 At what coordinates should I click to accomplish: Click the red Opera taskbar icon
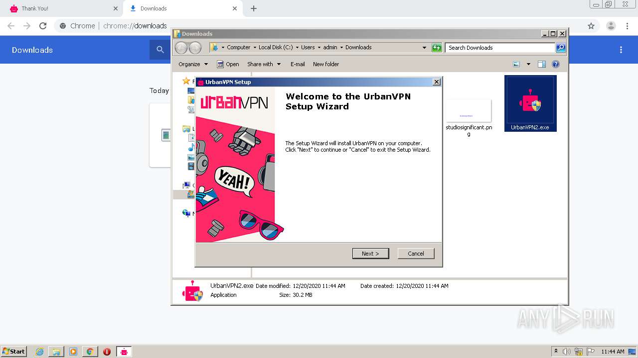(107, 352)
